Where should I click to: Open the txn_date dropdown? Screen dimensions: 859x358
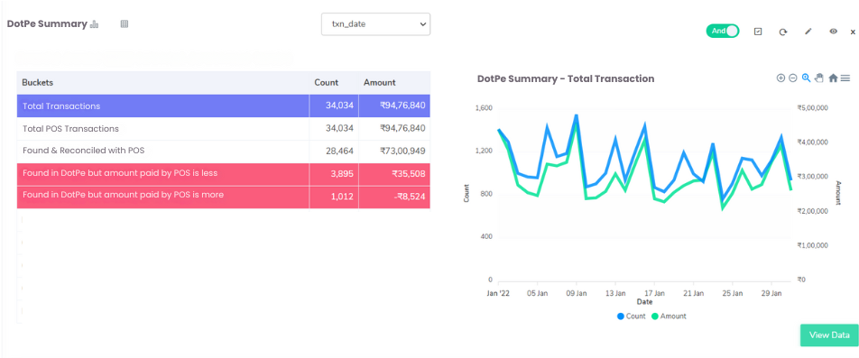pyautogui.click(x=375, y=24)
